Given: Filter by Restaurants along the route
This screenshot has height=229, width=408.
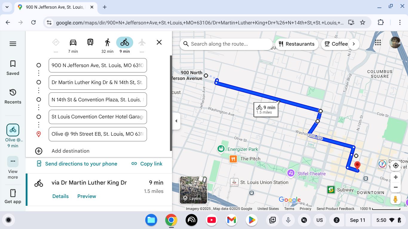Looking at the screenshot, I should pos(296,44).
